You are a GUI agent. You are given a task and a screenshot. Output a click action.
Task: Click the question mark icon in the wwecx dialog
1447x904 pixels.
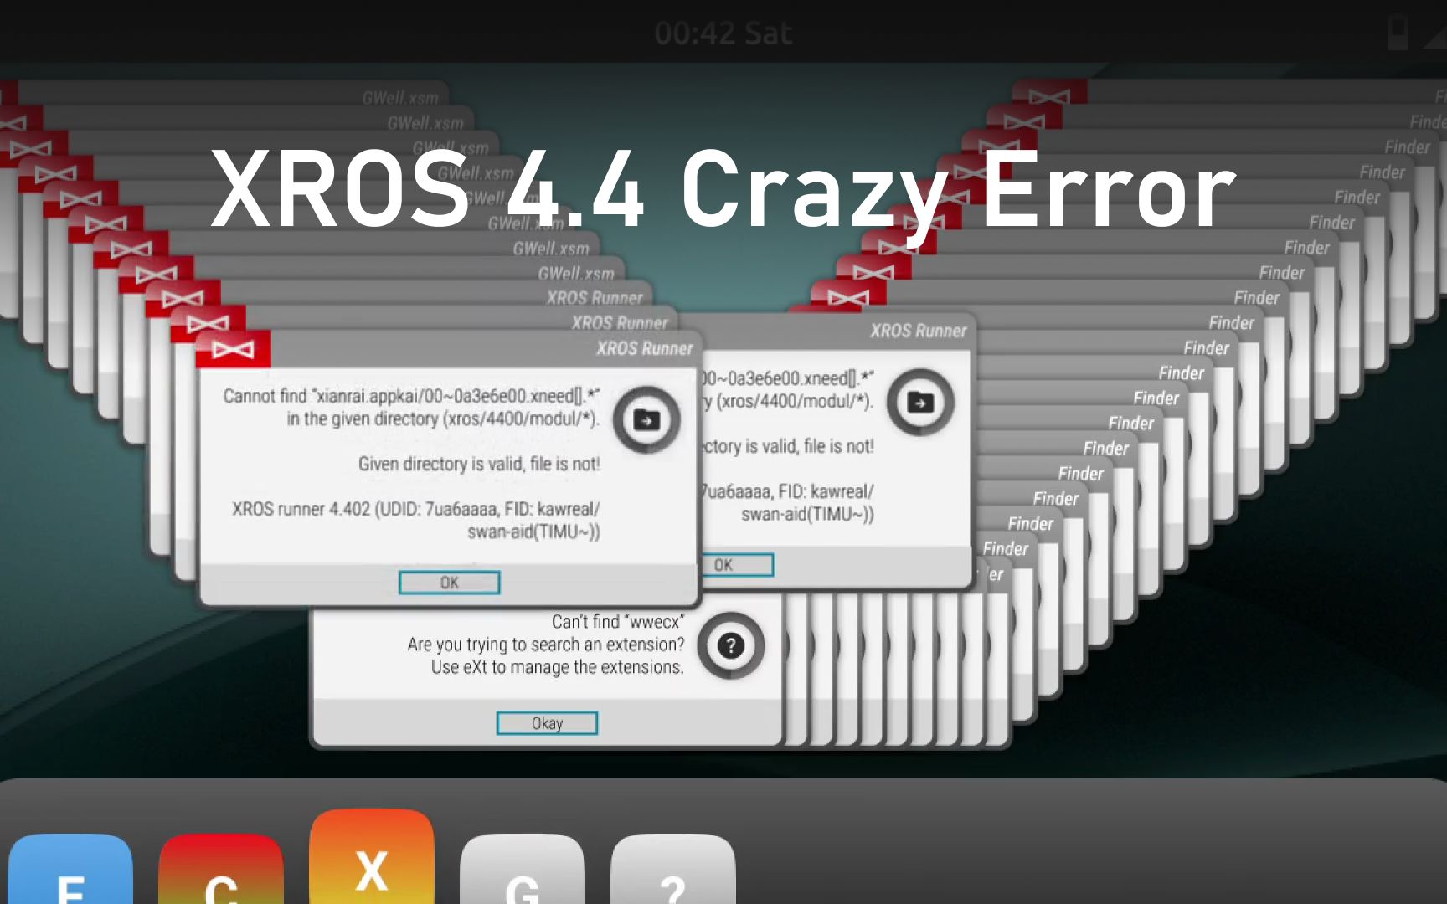(x=731, y=645)
